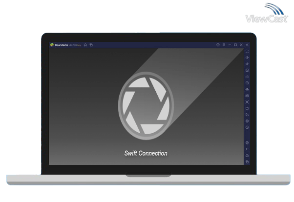Open the media folder sidebar icon
Screen dimensions: 294x202
coord(247,108)
